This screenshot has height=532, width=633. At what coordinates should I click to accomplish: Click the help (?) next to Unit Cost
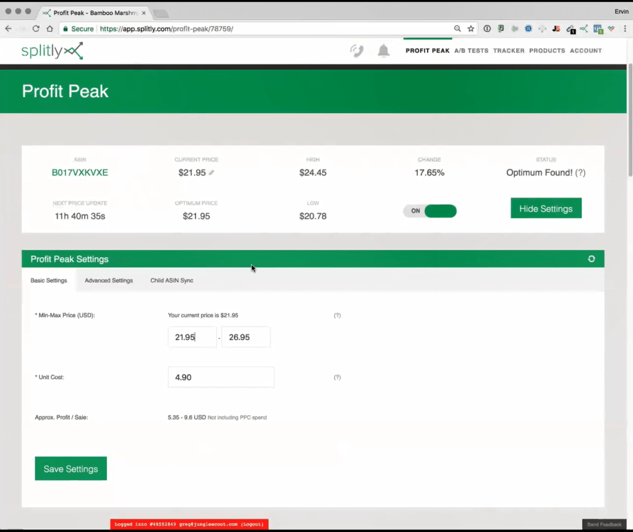337,377
